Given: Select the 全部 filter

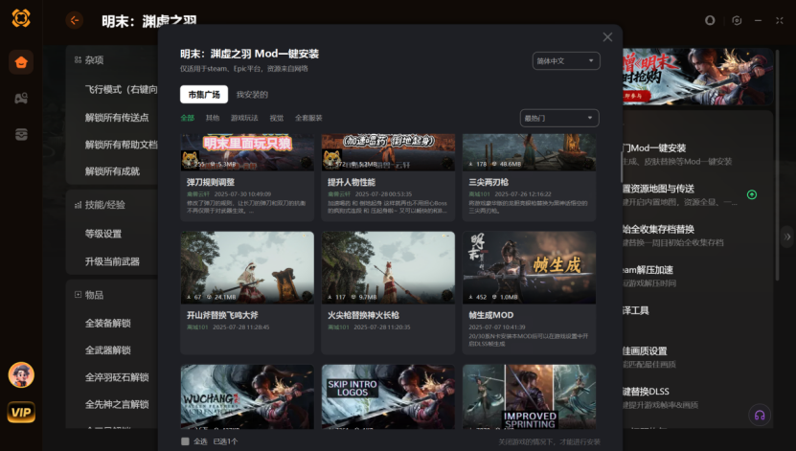Looking at the screenshot, I should (188, 118).
